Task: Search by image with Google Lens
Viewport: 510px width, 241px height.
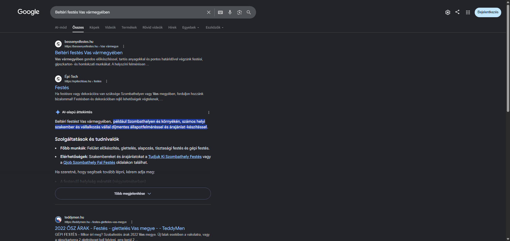Action: (240, 12)
